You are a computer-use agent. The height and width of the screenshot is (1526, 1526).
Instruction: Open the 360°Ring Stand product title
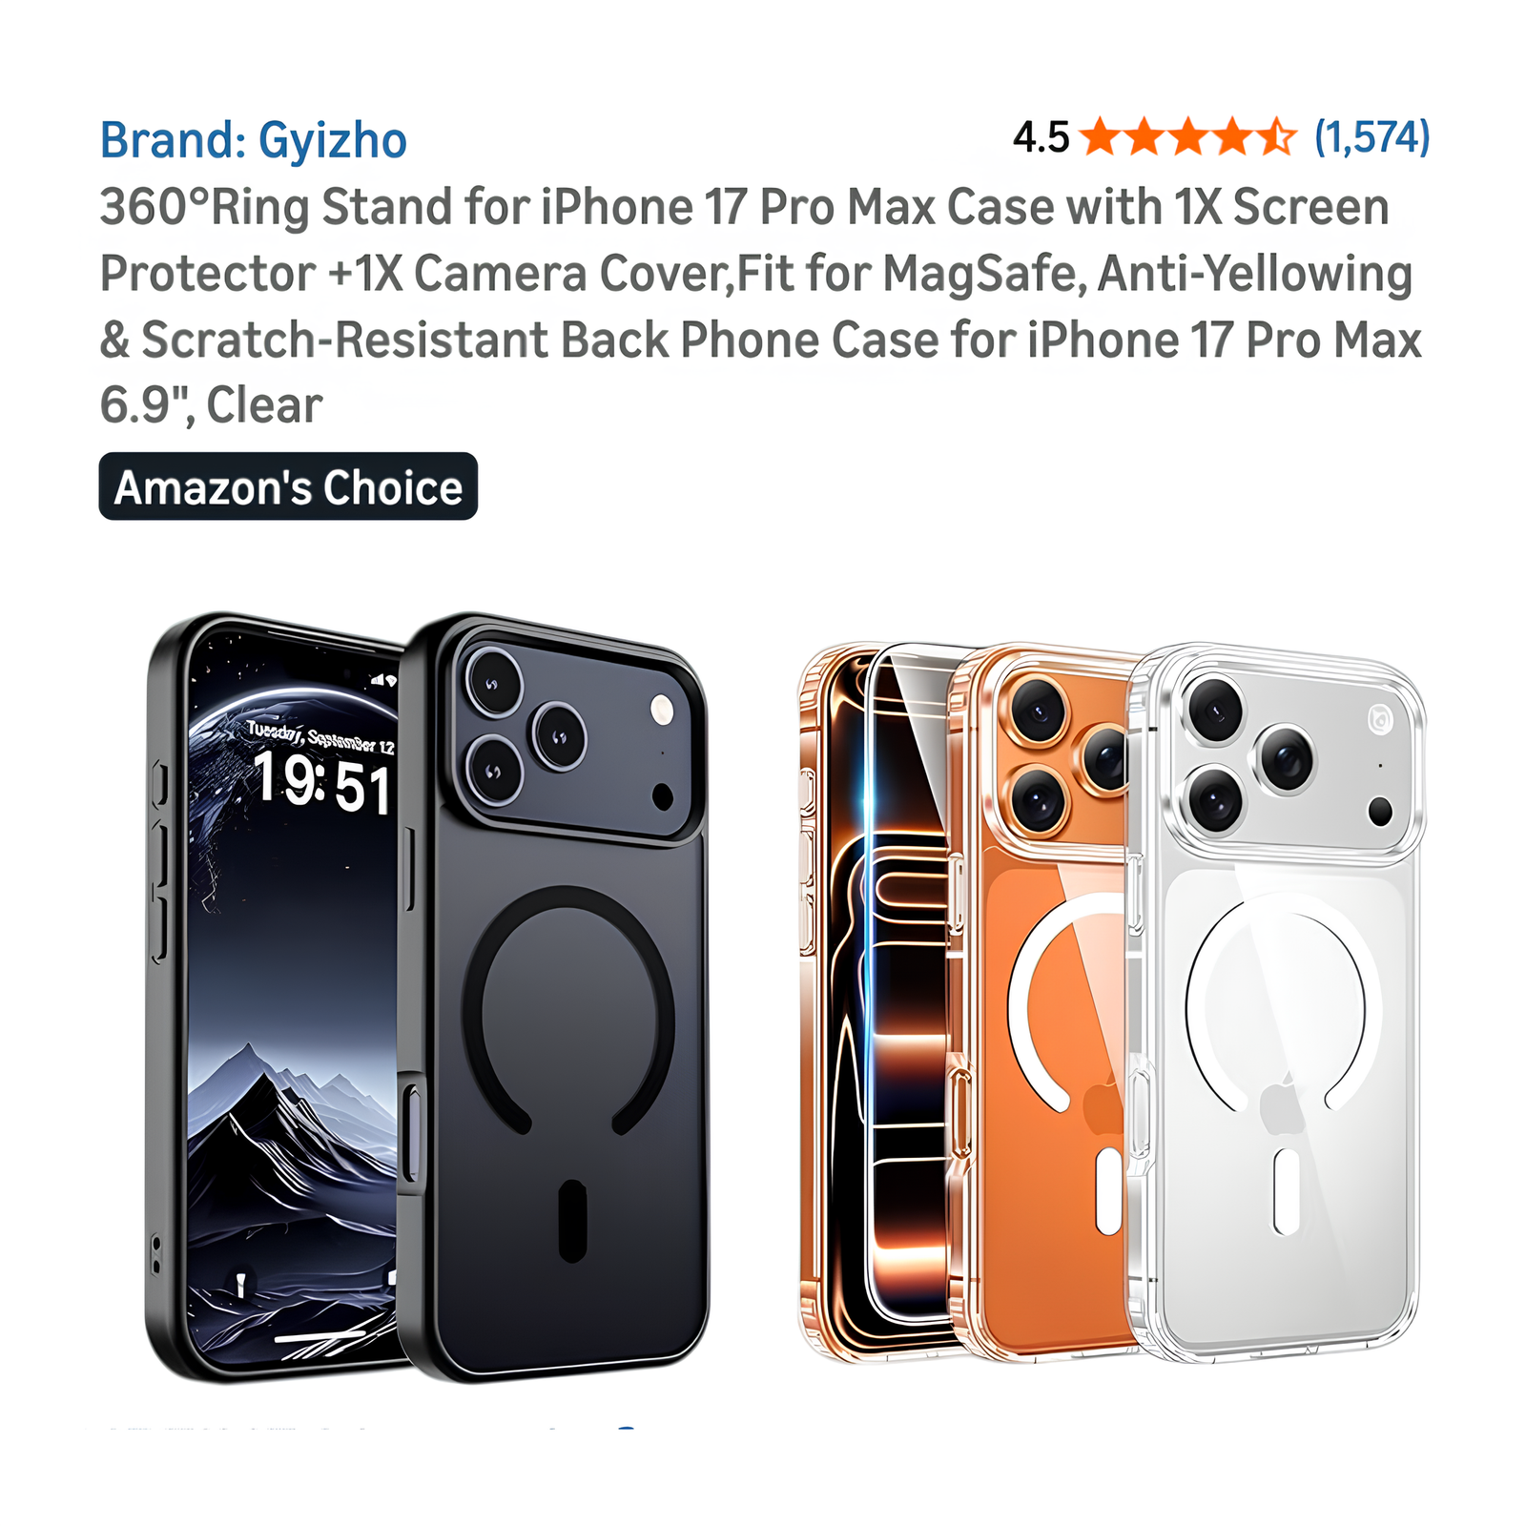[x=760, y=305]
